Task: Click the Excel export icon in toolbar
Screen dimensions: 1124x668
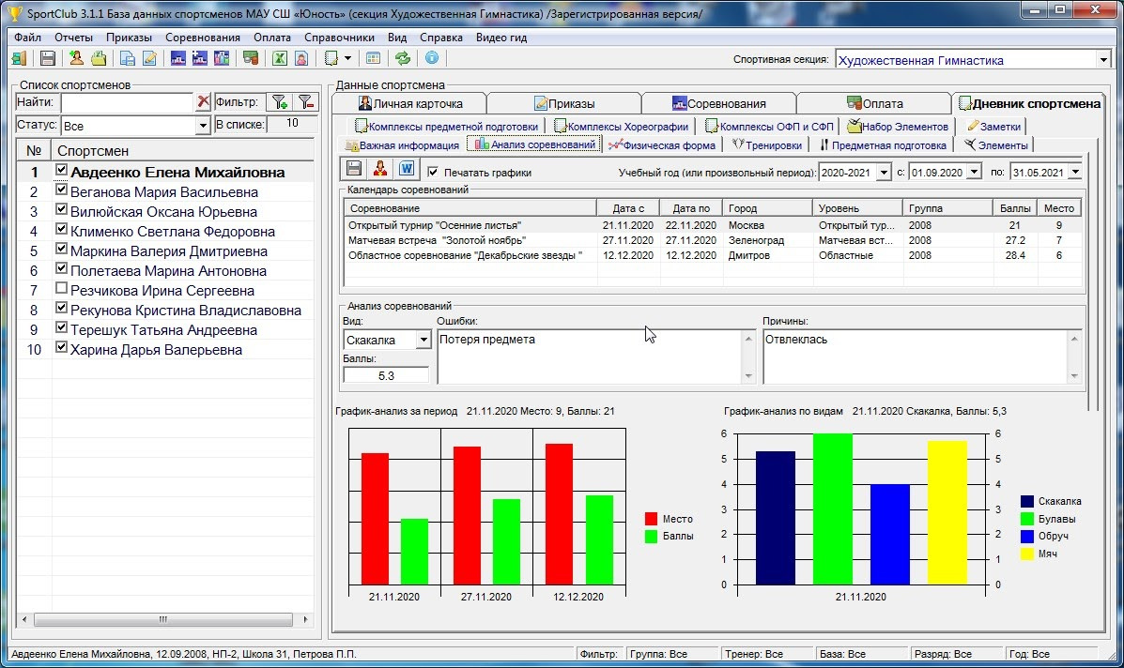Action: tap(279, 58)
